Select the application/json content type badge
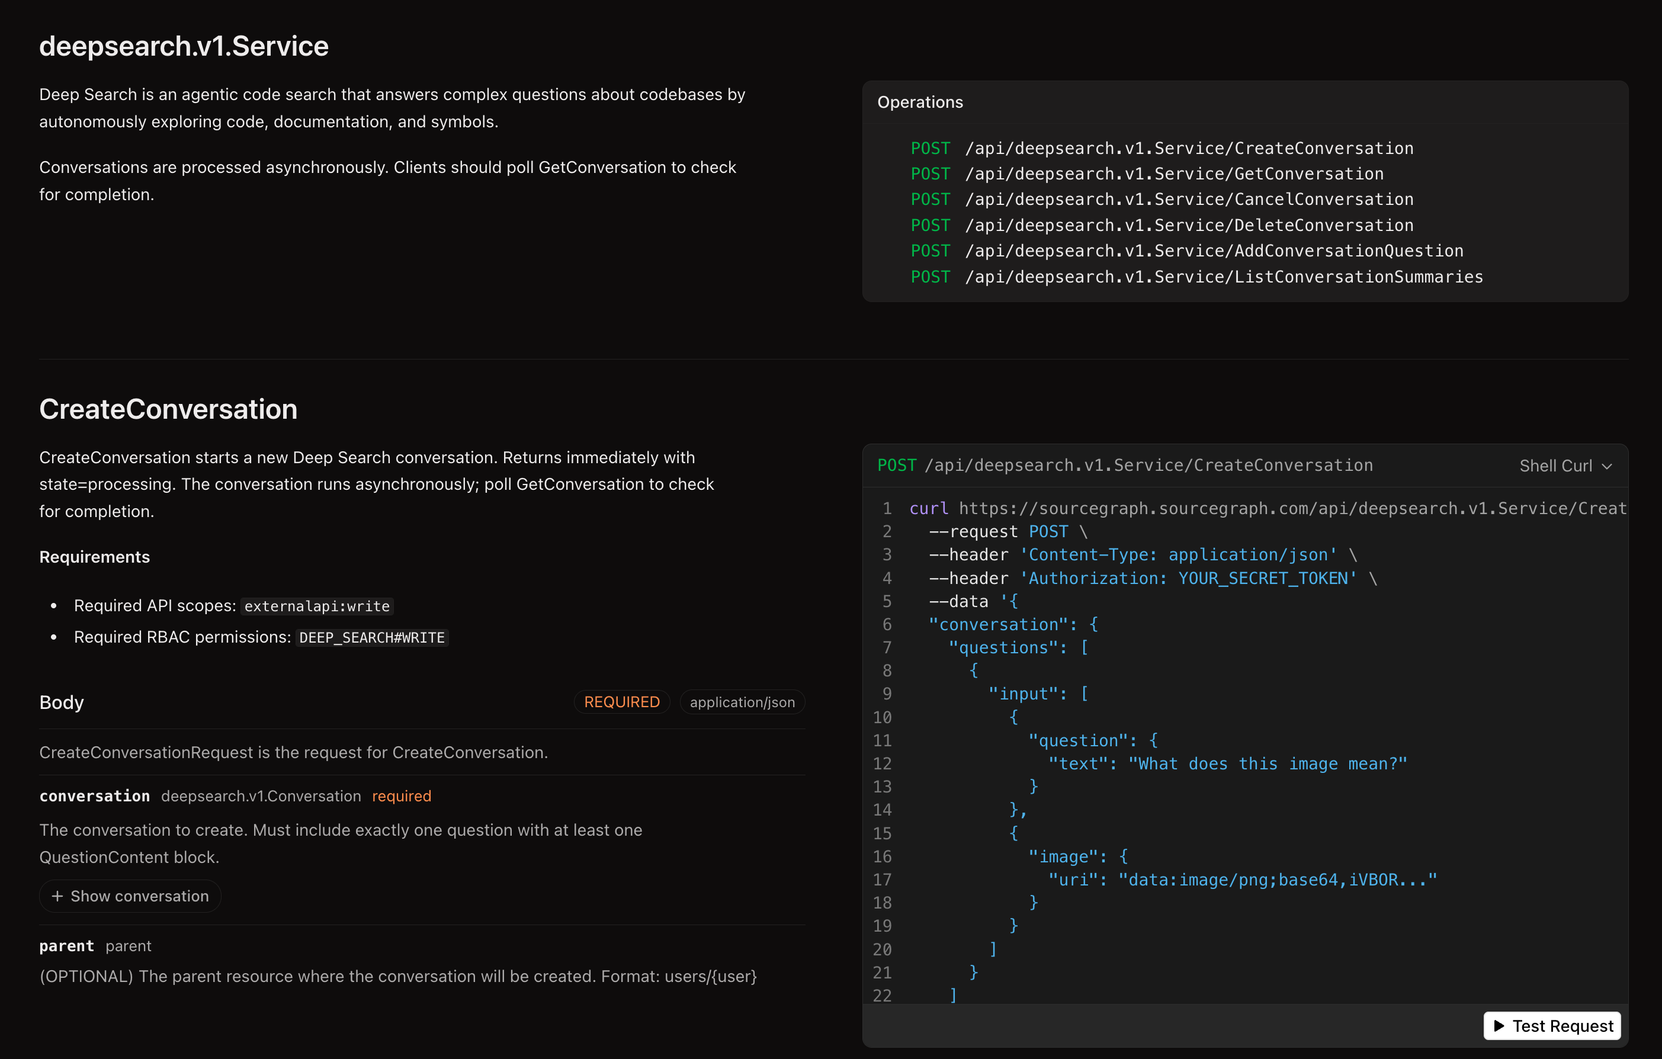The height and width of the screenshot is (1059, 1662). (x=742, y=701)
